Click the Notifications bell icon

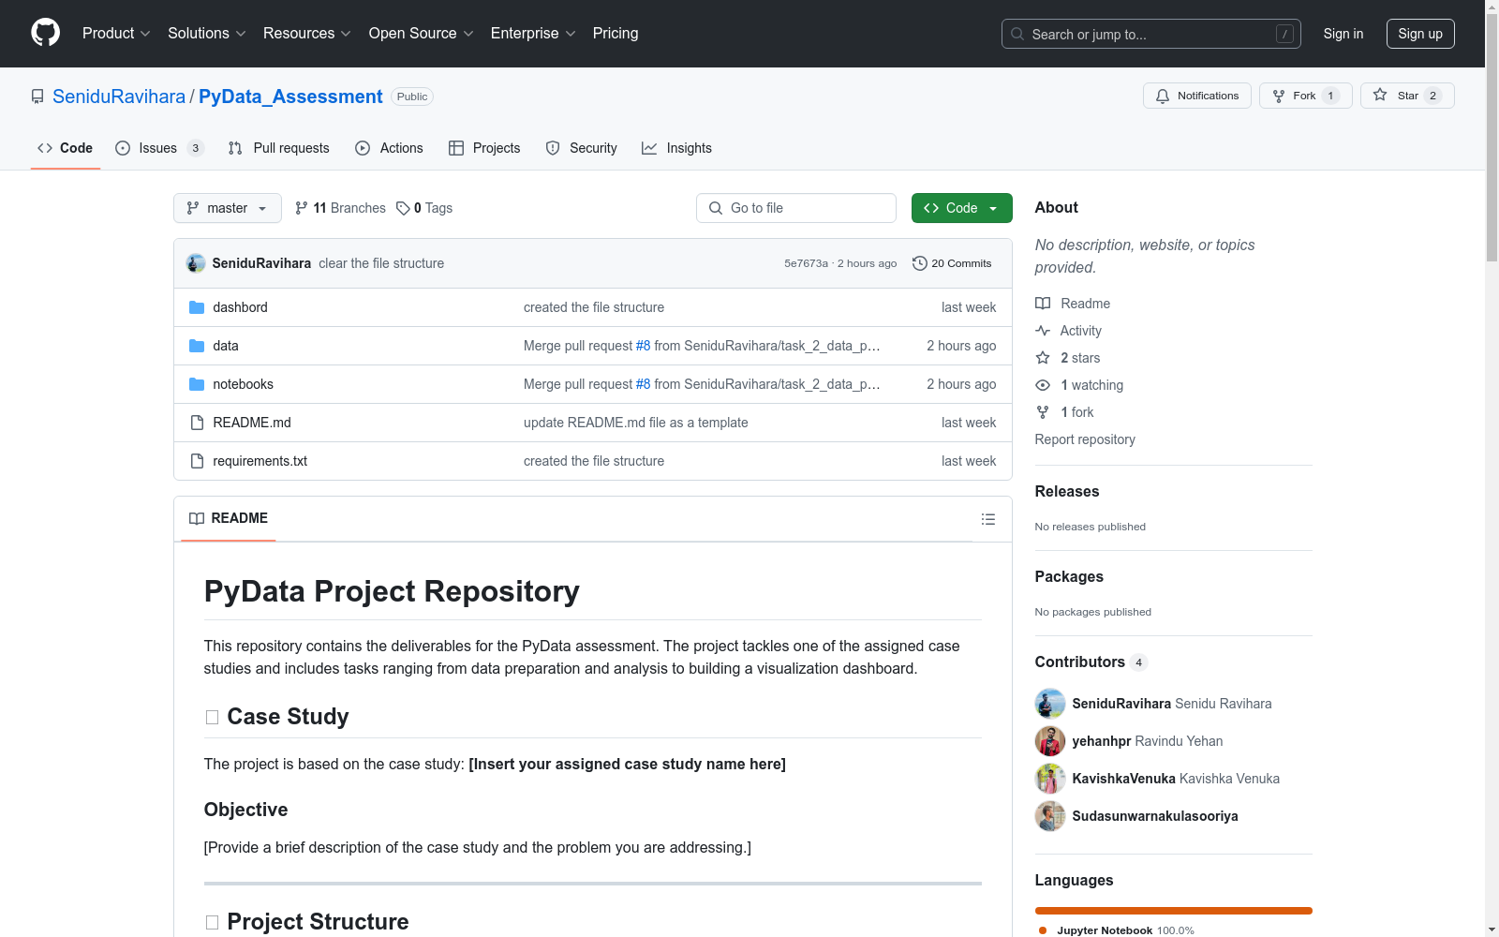point(1163,96)
